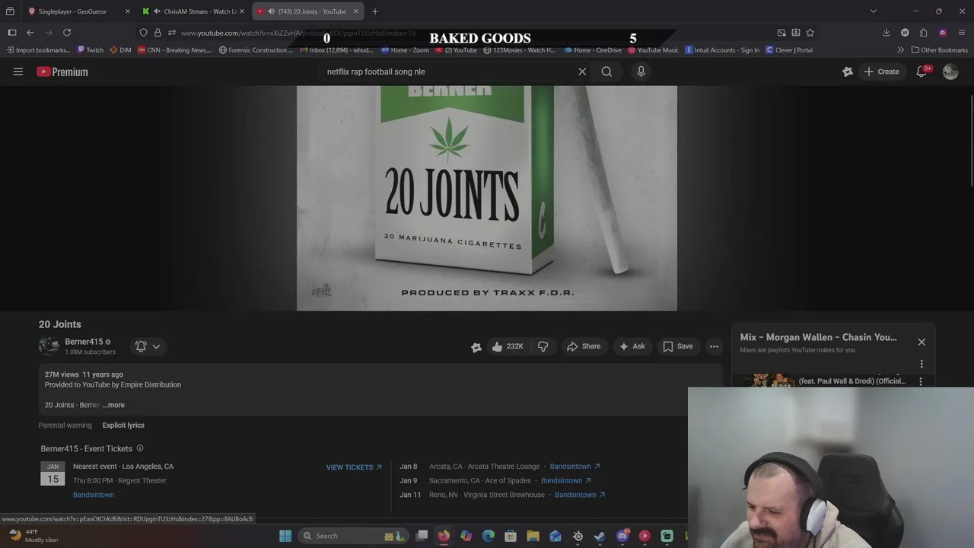Open the YouTube guide hamburger menu
The width and height of the screenshot is (974, 548).
click(x=18, y=72)
